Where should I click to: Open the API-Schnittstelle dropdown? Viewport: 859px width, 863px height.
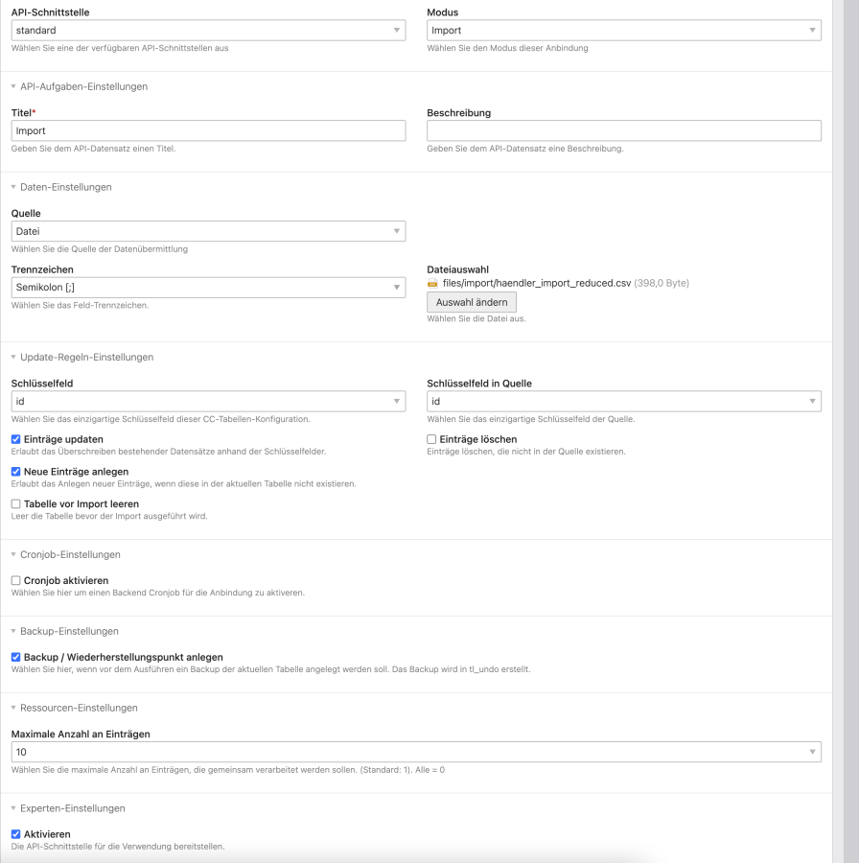(x=208, y=31)
